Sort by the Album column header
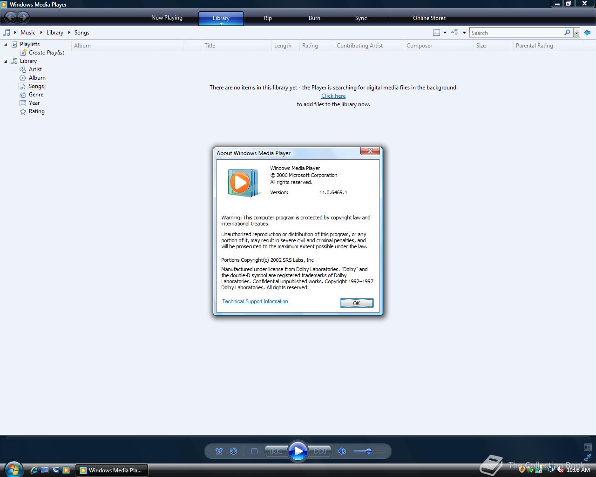The height and width of the screenshot is (477, 596). click(x=128, y=46)
